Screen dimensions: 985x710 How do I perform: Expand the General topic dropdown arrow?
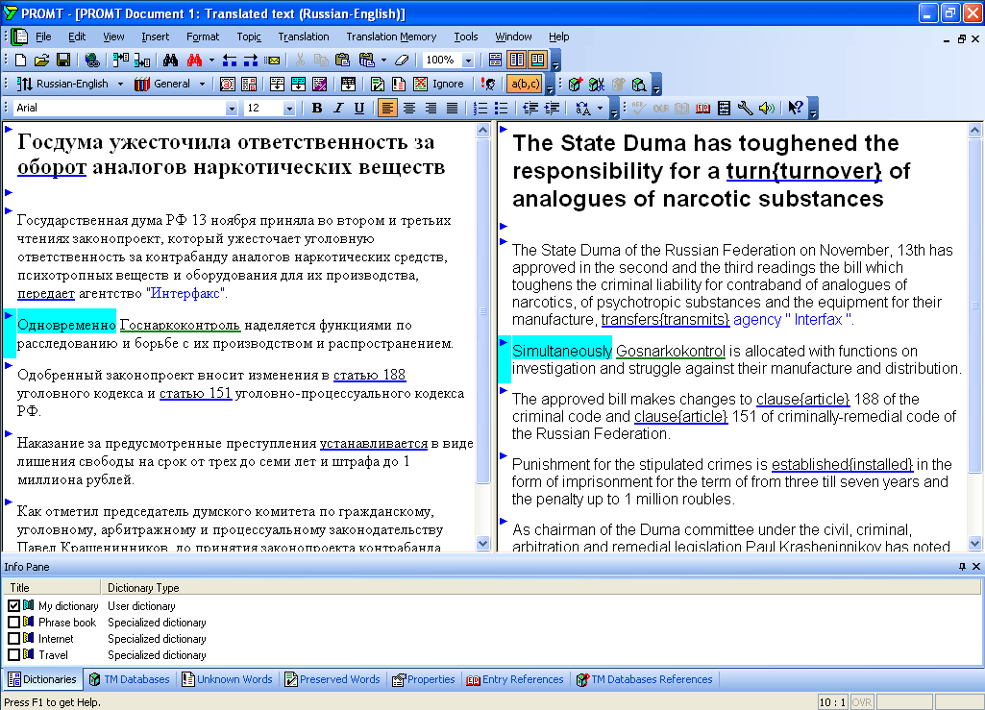(x=202, y=85)
